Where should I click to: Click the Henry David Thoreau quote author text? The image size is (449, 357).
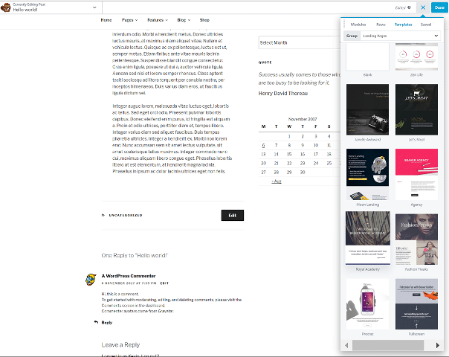[x=283, y=94]
